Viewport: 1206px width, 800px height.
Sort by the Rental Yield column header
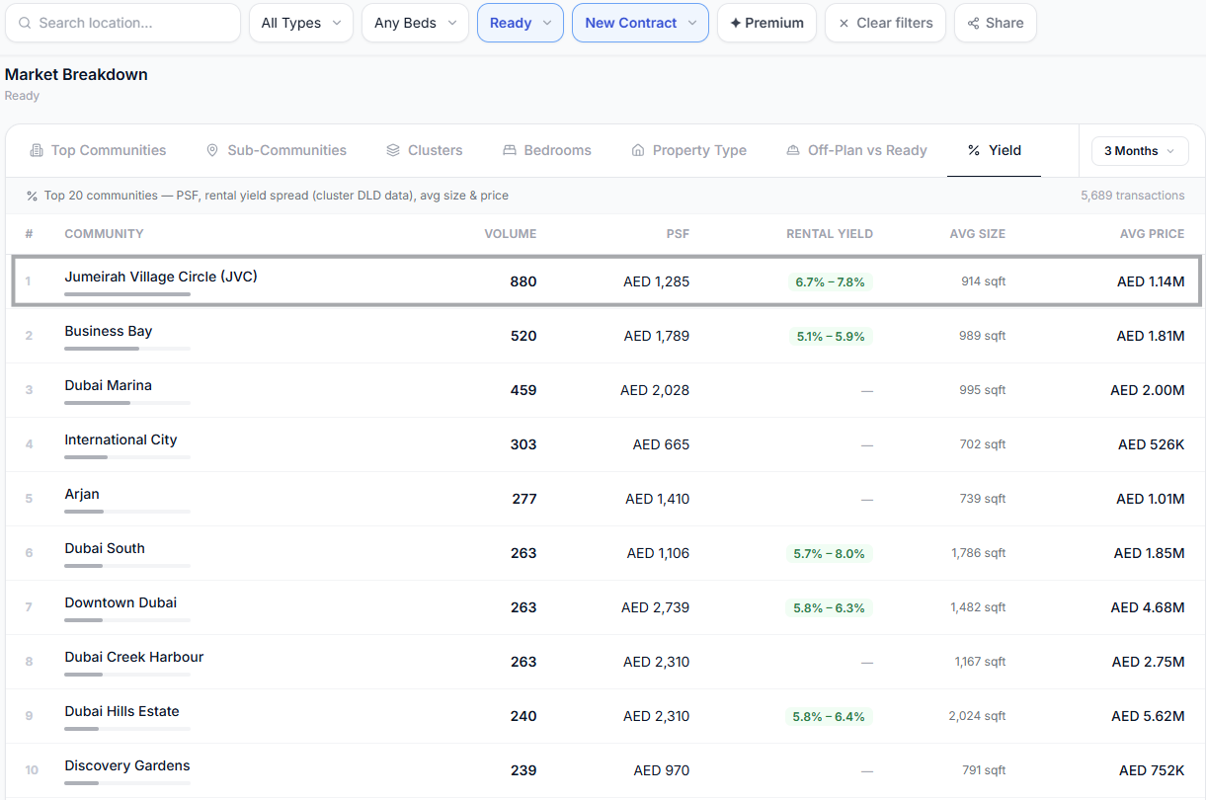(830, 234)
